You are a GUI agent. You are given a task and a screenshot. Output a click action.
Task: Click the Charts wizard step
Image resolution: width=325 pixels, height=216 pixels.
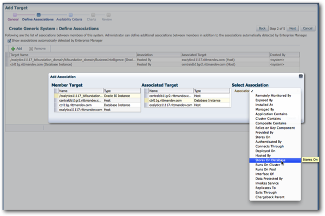tap(92, 17)
